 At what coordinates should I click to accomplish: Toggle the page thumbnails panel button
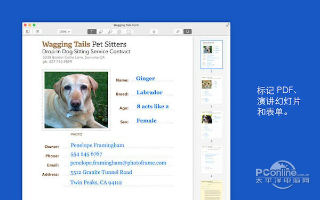coord(187,31)
